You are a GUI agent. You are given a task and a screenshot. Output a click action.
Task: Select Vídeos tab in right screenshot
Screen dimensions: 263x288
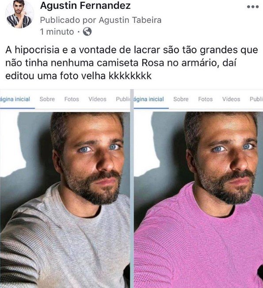tap(231, 99)
